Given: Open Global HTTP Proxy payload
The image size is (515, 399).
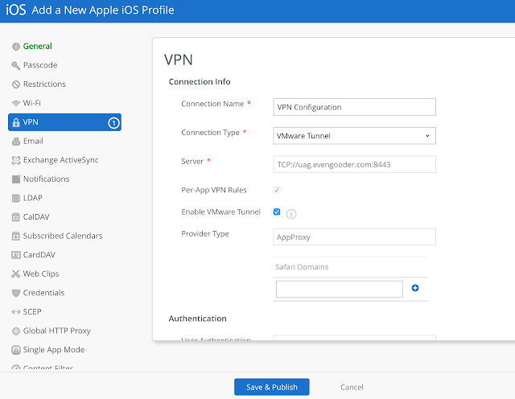Looking at the screenshot, I should point(57,331).
